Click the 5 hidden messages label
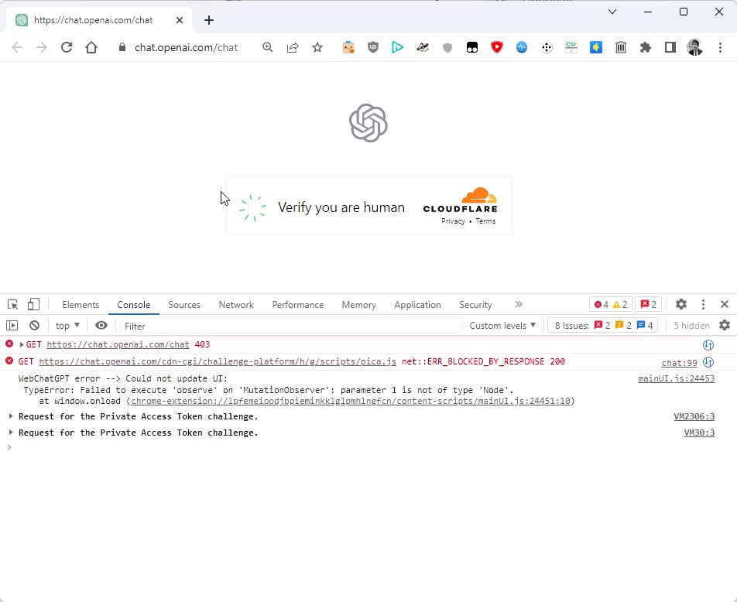Image resolution: width=737 pixels, height=602 pixels. tap(691, 326)
